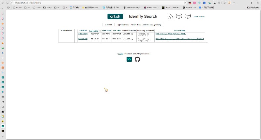Bookmark this page with the star icon
Screen dimensions: 261x140
[x=185, y=3]
